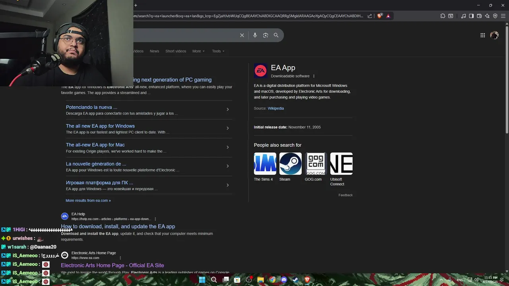Click the Feedback link under knowledge panel
509x286 pixels.
(x=346, y=195)
